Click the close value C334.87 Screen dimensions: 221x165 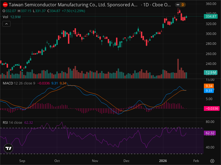54,11
